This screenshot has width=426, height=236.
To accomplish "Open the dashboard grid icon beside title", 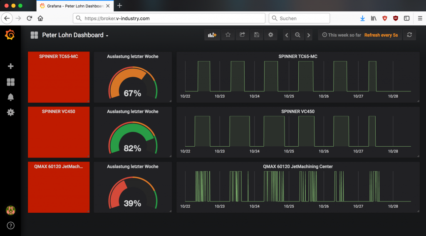I will tap(34, 35).
